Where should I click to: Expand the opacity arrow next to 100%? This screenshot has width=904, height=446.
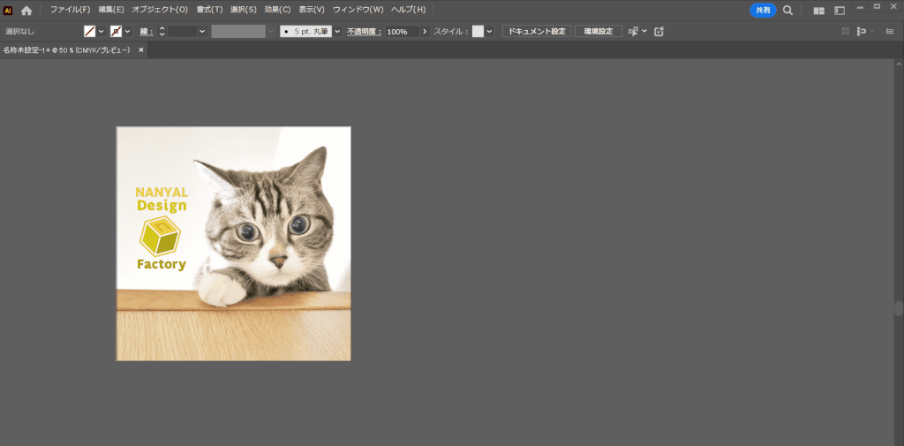pyautogui.click(x=425, y=31)
